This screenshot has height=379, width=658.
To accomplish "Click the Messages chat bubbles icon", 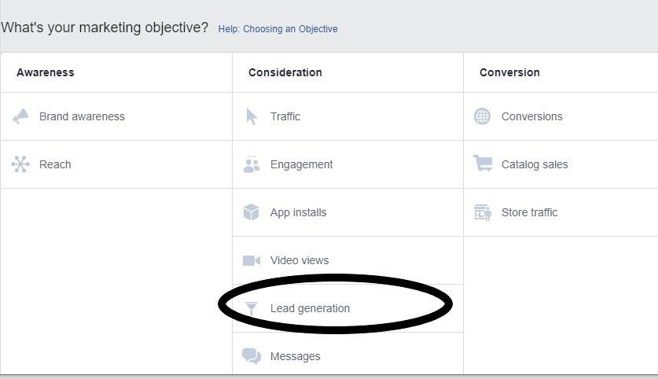I will coord(252,356).
